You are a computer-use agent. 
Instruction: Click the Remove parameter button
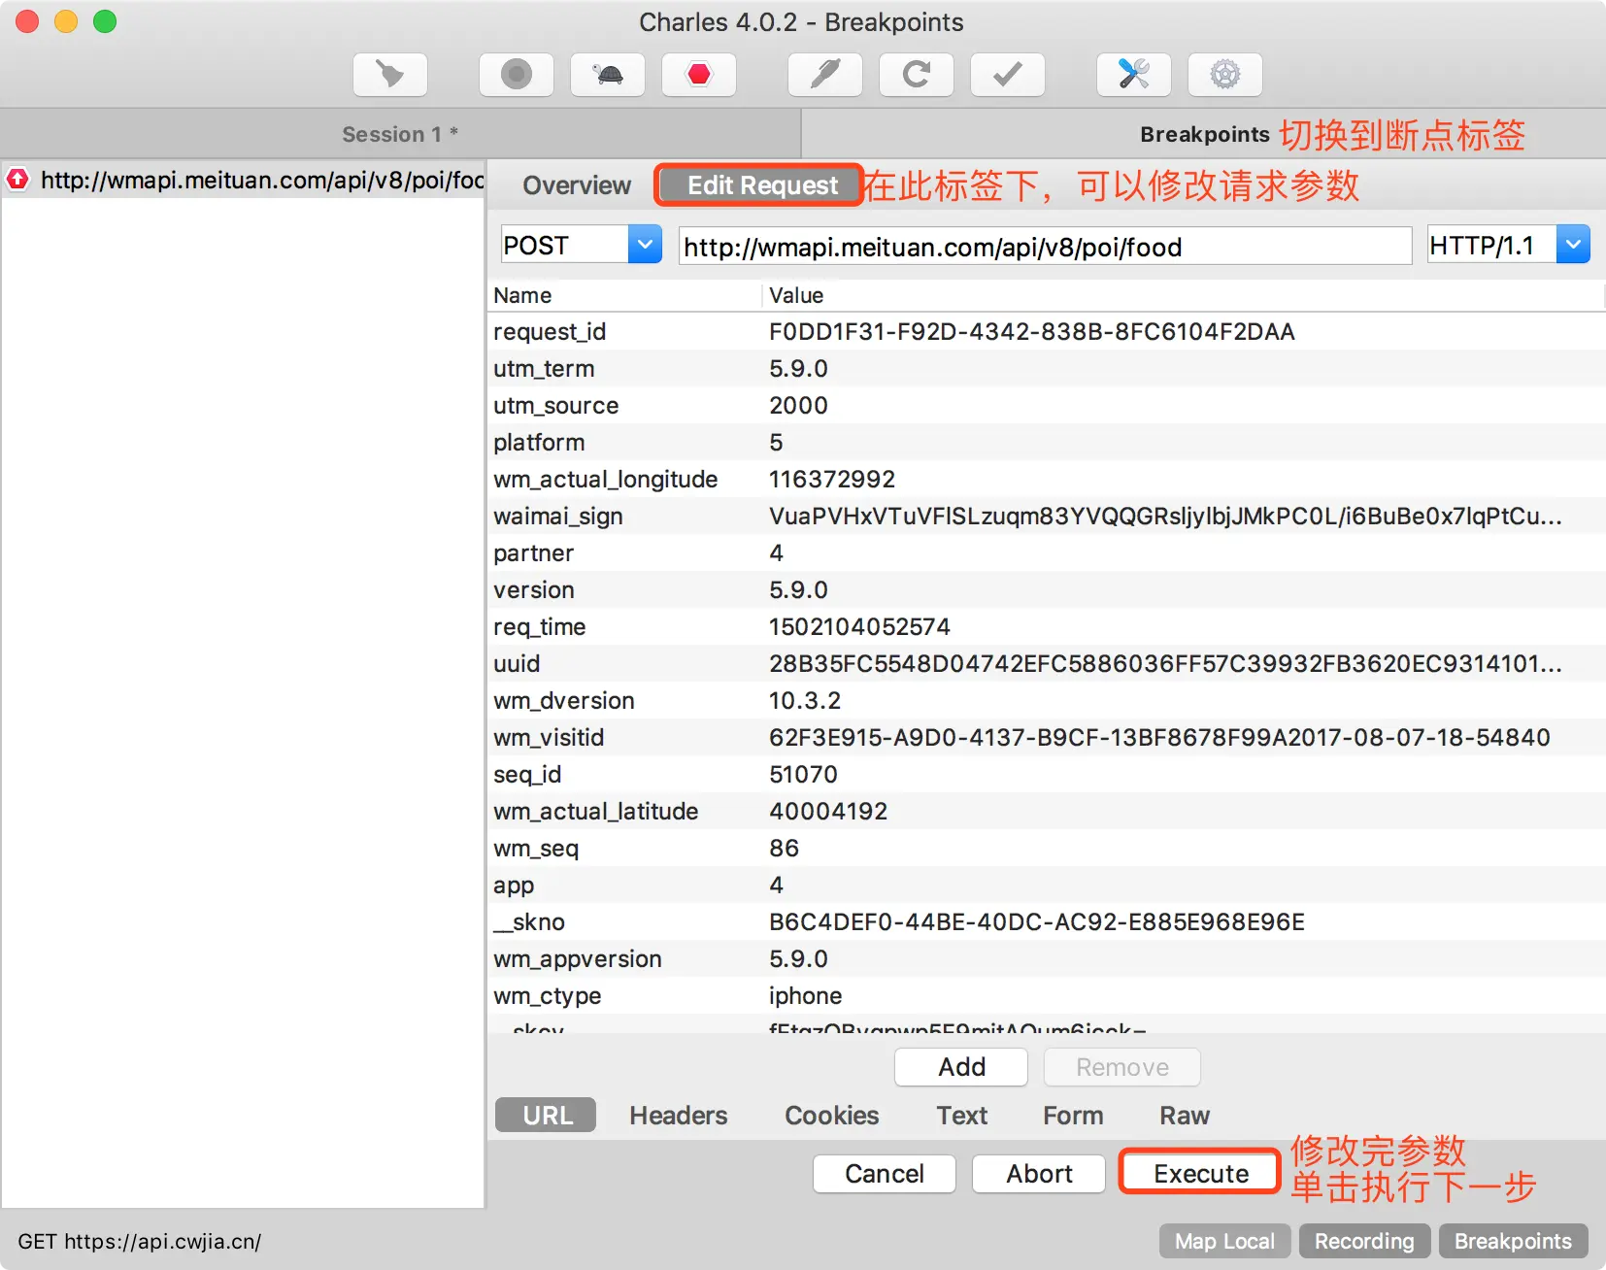tap(1122, 1067)
